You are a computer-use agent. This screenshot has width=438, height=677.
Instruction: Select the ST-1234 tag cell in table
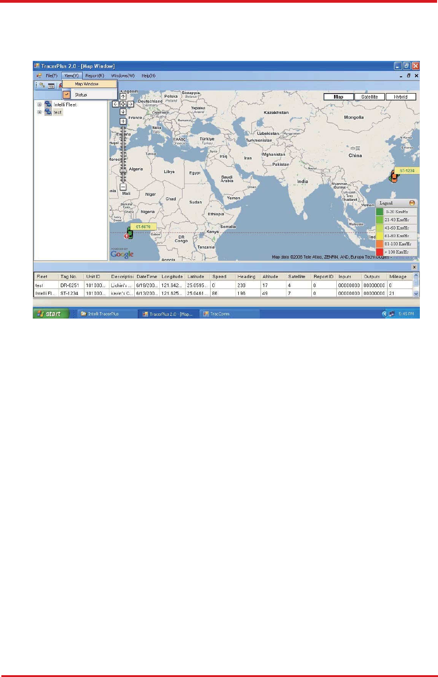71,294
